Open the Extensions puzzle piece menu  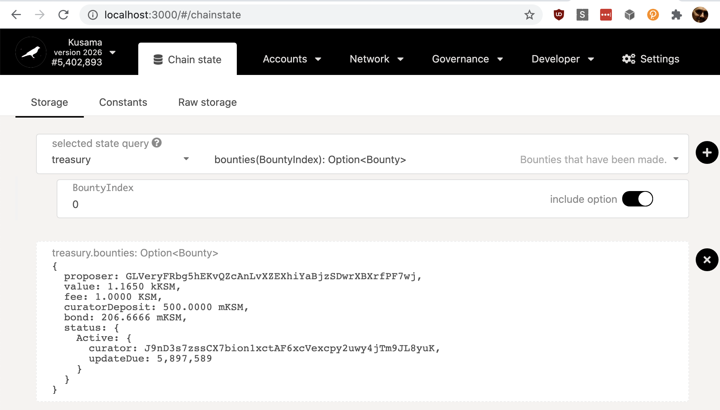click(676, 15)
